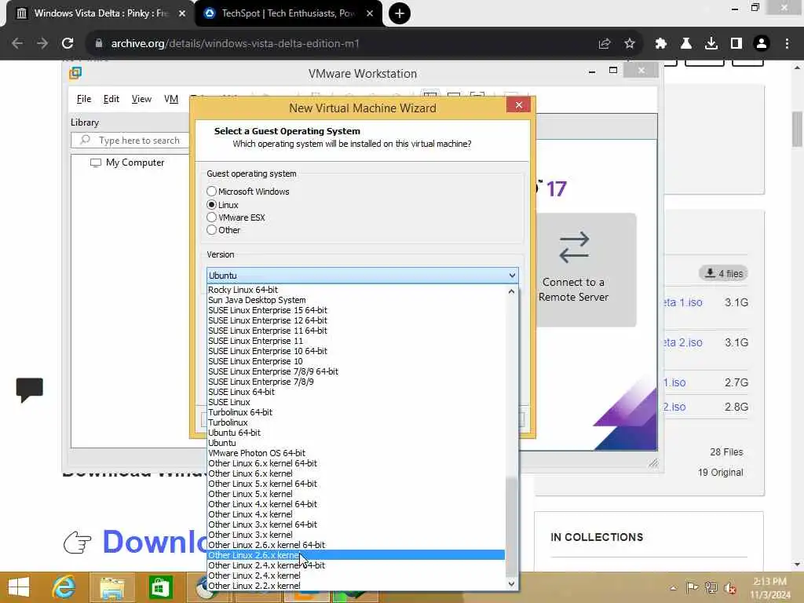Choose Rocky Linux 64-bit from the list

point(356,290)
